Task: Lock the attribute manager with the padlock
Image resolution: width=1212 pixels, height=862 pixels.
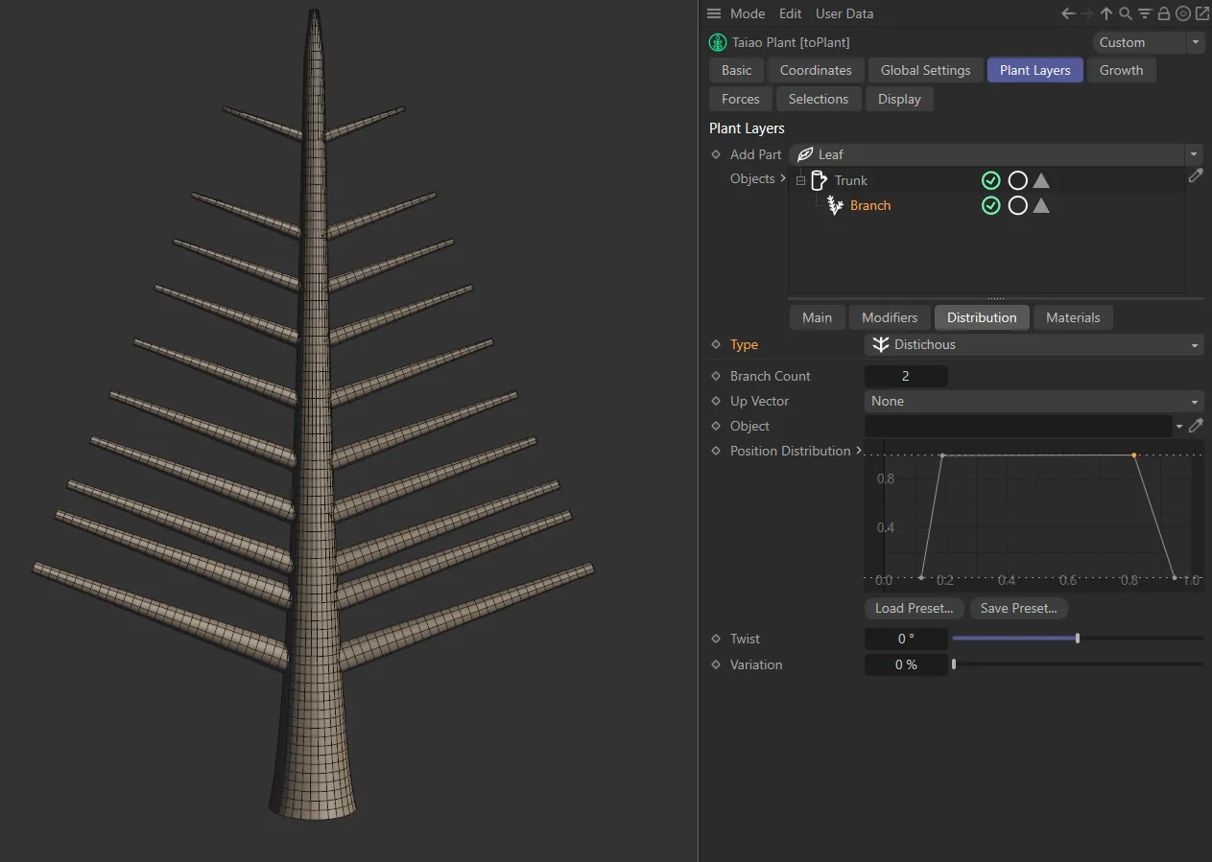Action: 1163,13
